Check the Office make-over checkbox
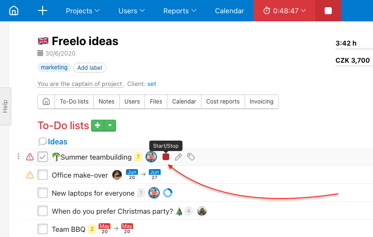This screenshot has height=237, width=373. pyautogui.click(x=43, y=175)
